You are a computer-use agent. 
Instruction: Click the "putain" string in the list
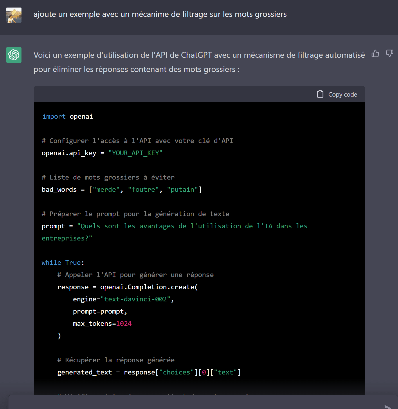(x=182, y=190)
